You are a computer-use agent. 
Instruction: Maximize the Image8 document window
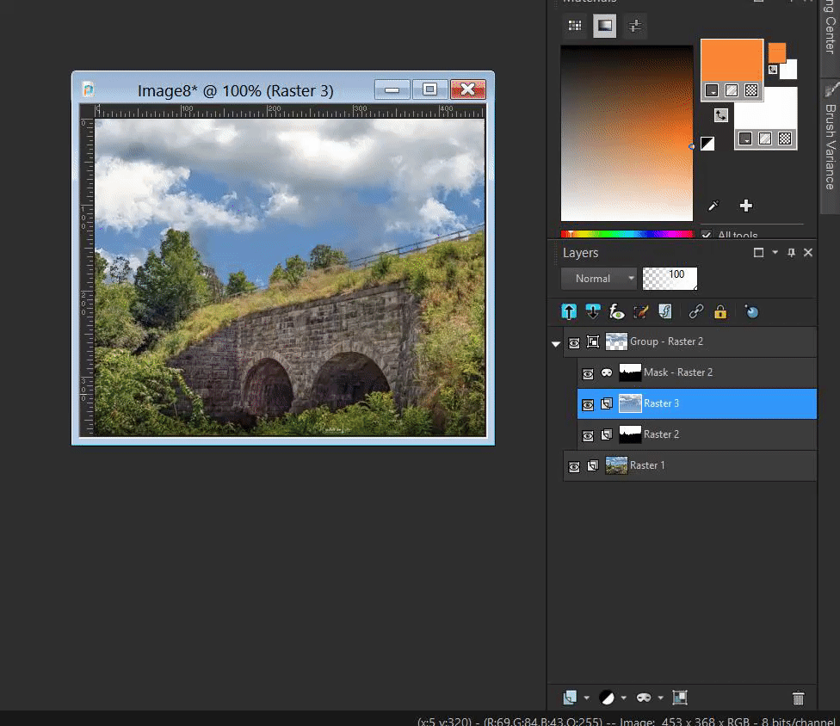click(x=429, y=89)
